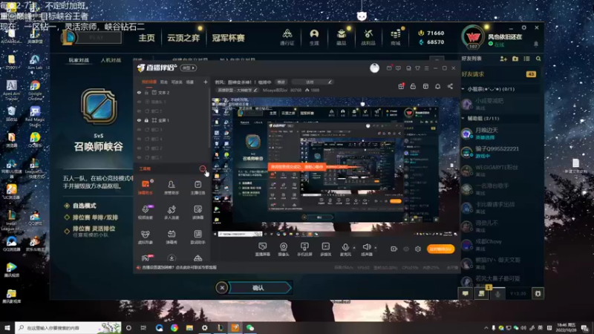Open mail icon in streaming app title bar
Viewport: 594px width, 334px height.
[389, 68]
